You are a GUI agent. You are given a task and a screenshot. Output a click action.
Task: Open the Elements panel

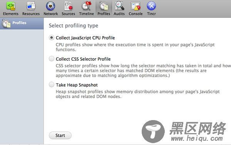[x=11, y=8]
